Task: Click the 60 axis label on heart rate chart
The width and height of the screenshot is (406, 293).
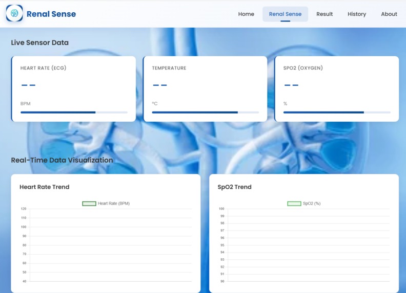Action: pos(24,263)
